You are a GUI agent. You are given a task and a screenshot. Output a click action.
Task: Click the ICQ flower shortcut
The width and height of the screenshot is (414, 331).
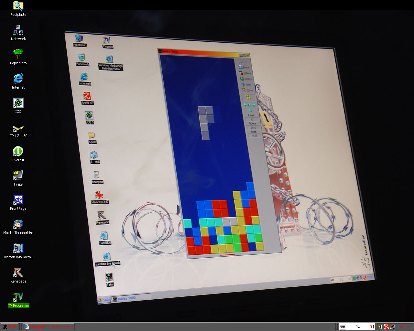(18, 103)
